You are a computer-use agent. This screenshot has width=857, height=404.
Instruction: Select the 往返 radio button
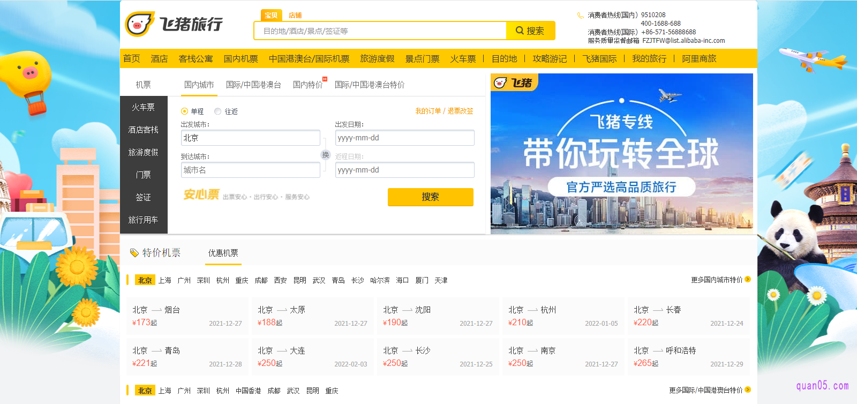click(x=217, y=111)
